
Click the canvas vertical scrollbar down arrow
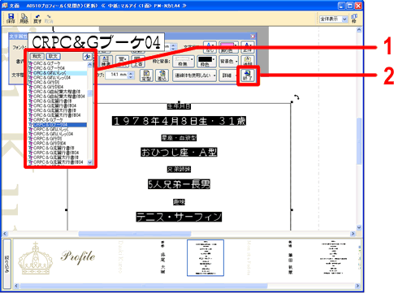359,227
